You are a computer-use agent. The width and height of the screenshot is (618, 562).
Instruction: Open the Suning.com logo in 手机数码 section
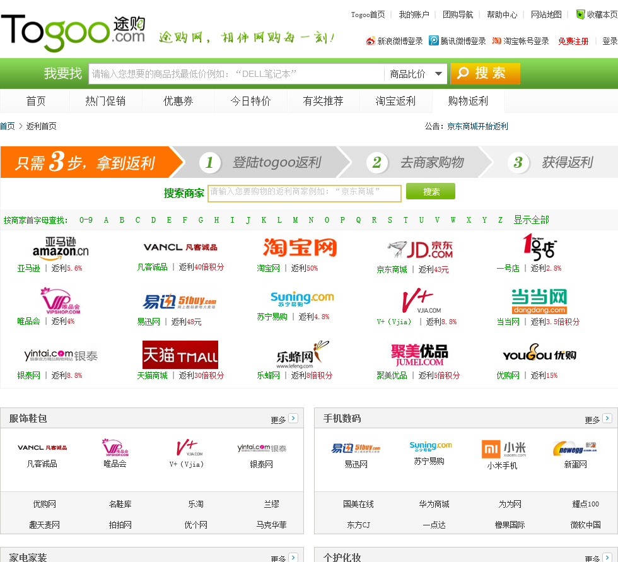click(430, 446)
